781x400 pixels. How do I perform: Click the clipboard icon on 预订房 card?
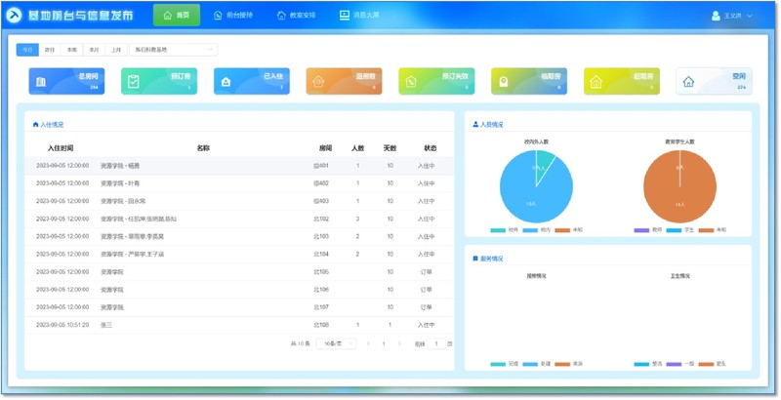pos(134,82)
